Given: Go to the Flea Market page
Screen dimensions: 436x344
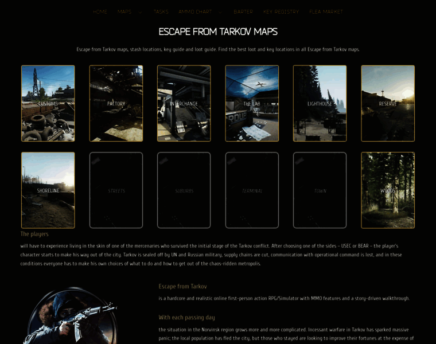Looking at the screenshot, I should [x=326, y=11].
